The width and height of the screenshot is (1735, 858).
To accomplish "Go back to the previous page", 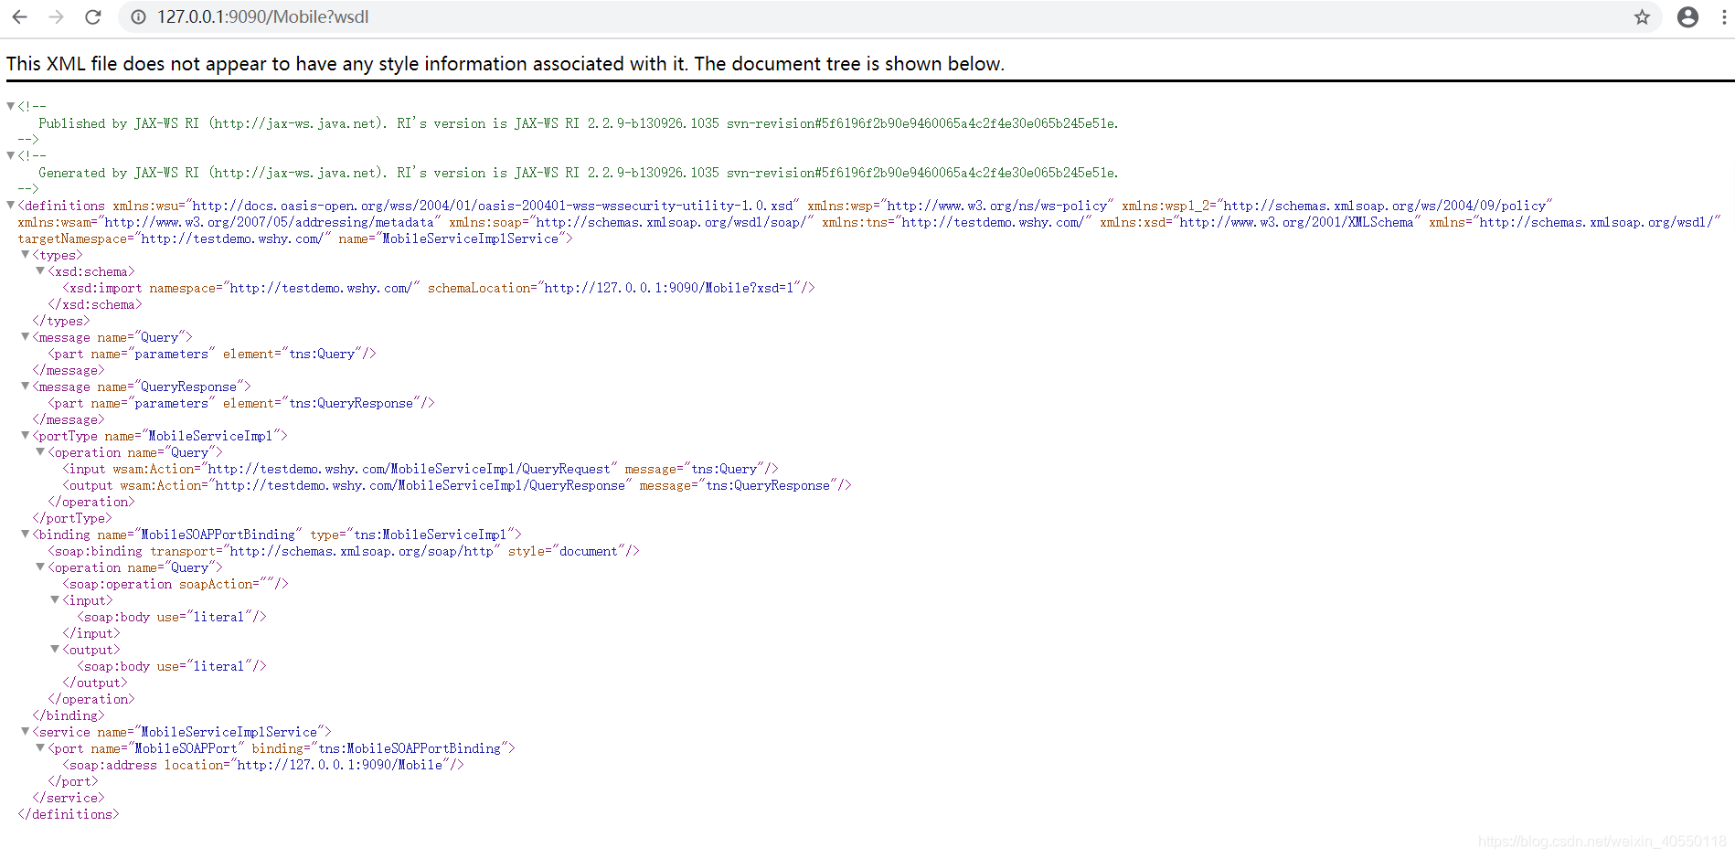I will 19,17.
